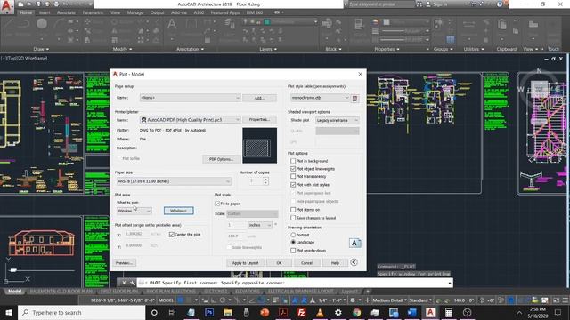Click Apply to Layout button
This screenshot has width=570, height=320.
point(245,263)
